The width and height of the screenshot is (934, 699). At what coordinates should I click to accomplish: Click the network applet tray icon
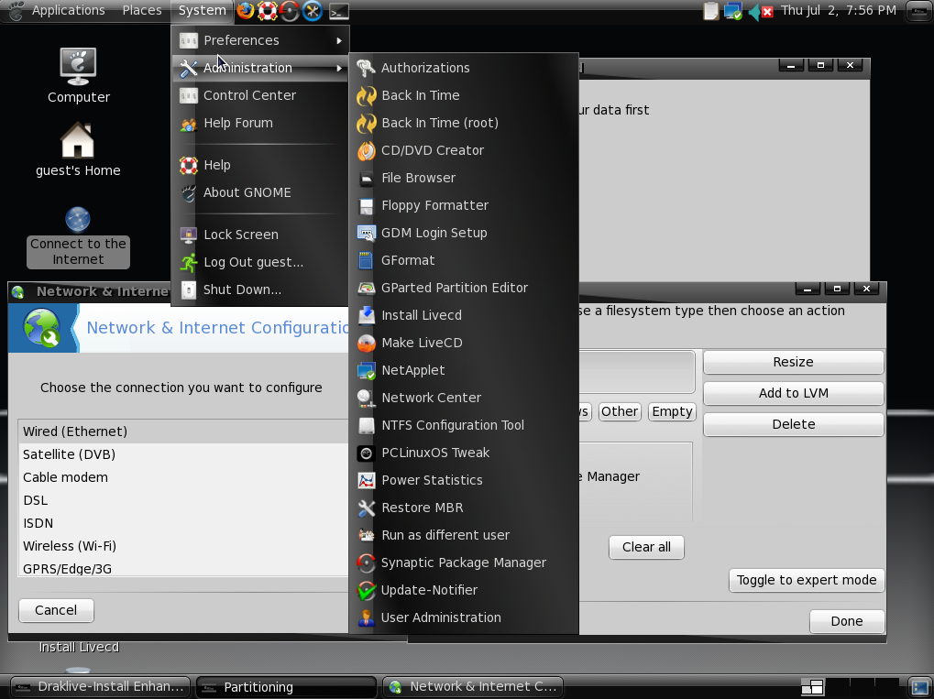(732, 11)
